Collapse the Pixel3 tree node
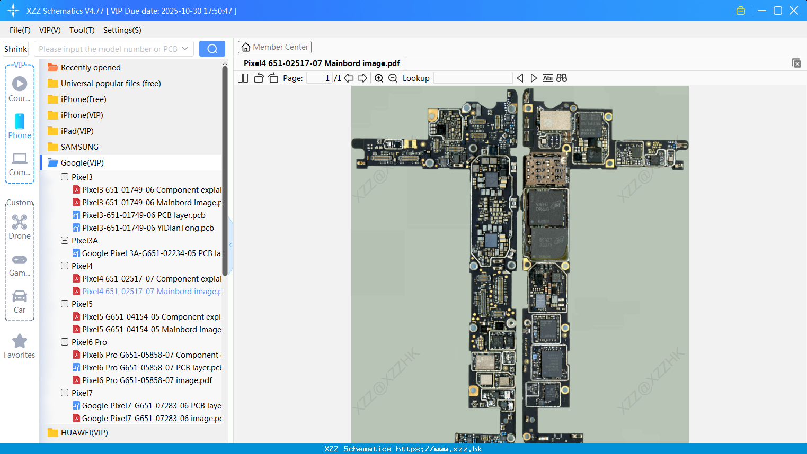This screenshot has width=807, height=454. (65, 177)
